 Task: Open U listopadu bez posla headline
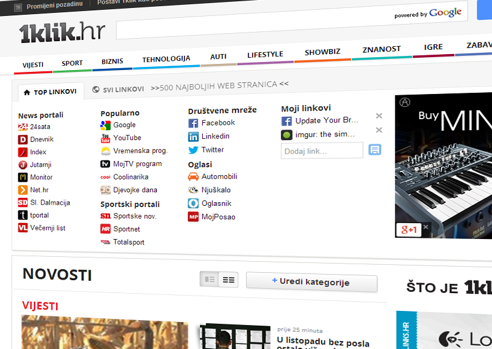click(x=323, y=343)
